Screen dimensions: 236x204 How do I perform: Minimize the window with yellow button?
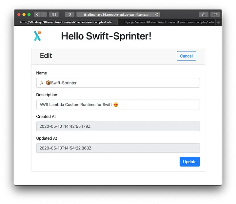24,14
